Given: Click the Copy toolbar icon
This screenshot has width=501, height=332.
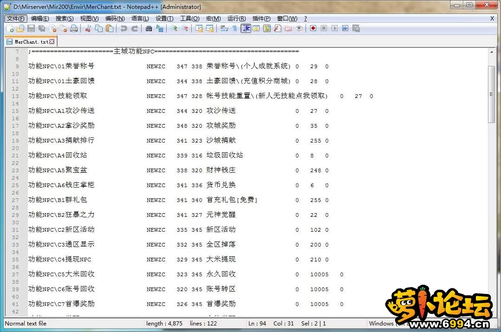Looking at the screenshot, I should tap(99, 29).
